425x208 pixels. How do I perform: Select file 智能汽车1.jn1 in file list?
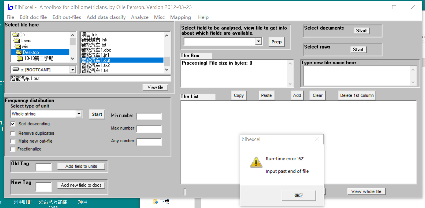point(95,55)
